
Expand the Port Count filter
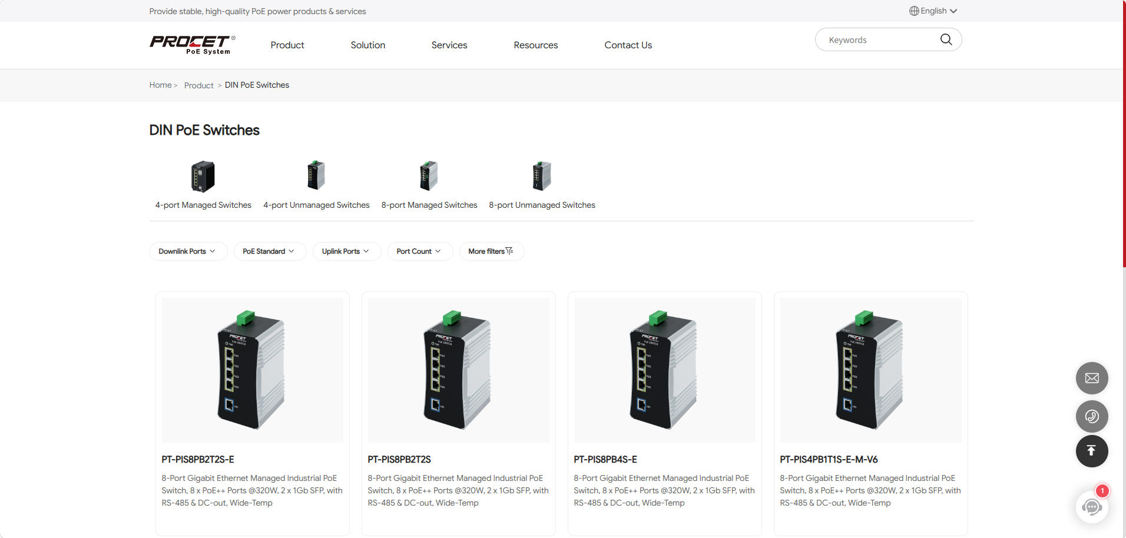(x=420, y=251)
